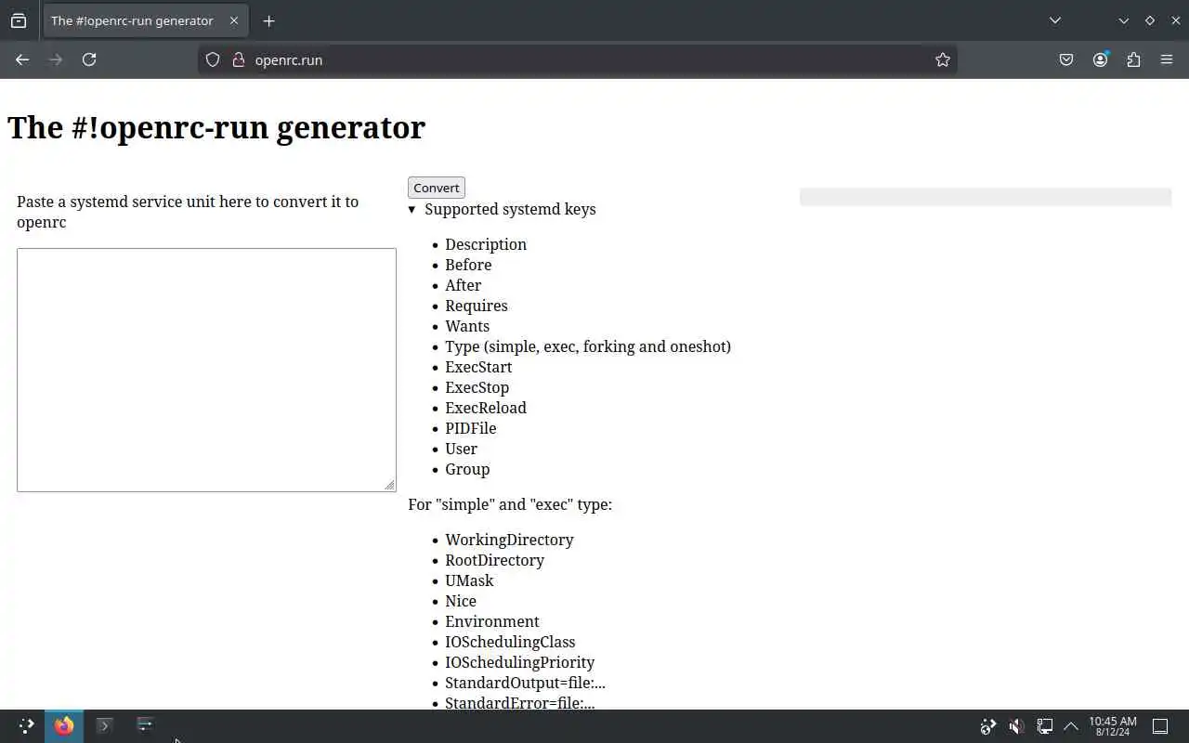Screen dimensions: 1189x743
Task: Reload the openrc.run page
Action: coord(89,59)
